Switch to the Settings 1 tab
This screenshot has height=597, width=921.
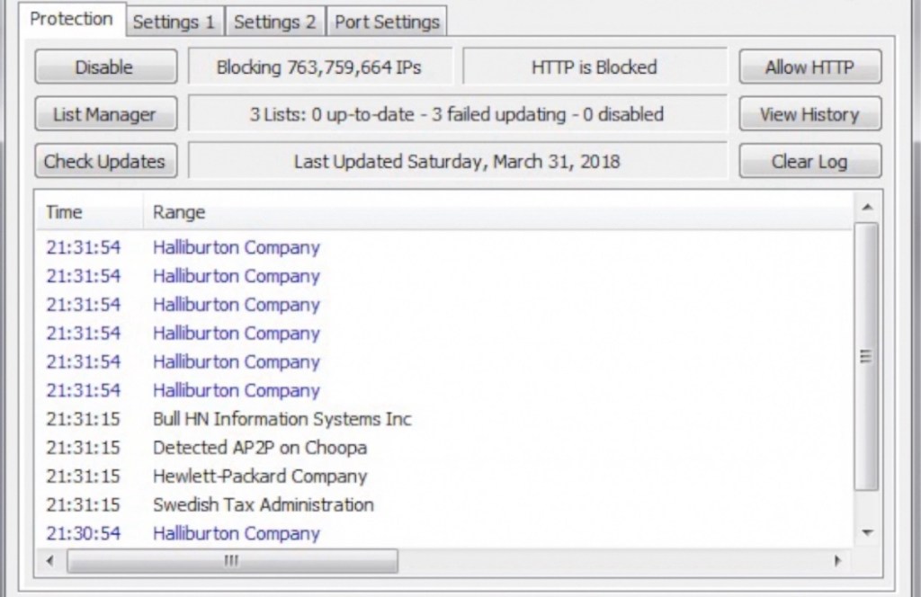tap(174, 22)
